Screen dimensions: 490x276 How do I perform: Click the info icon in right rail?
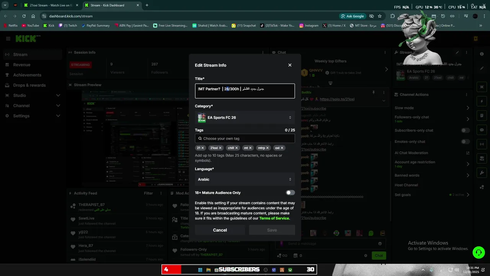coord(482,54)
